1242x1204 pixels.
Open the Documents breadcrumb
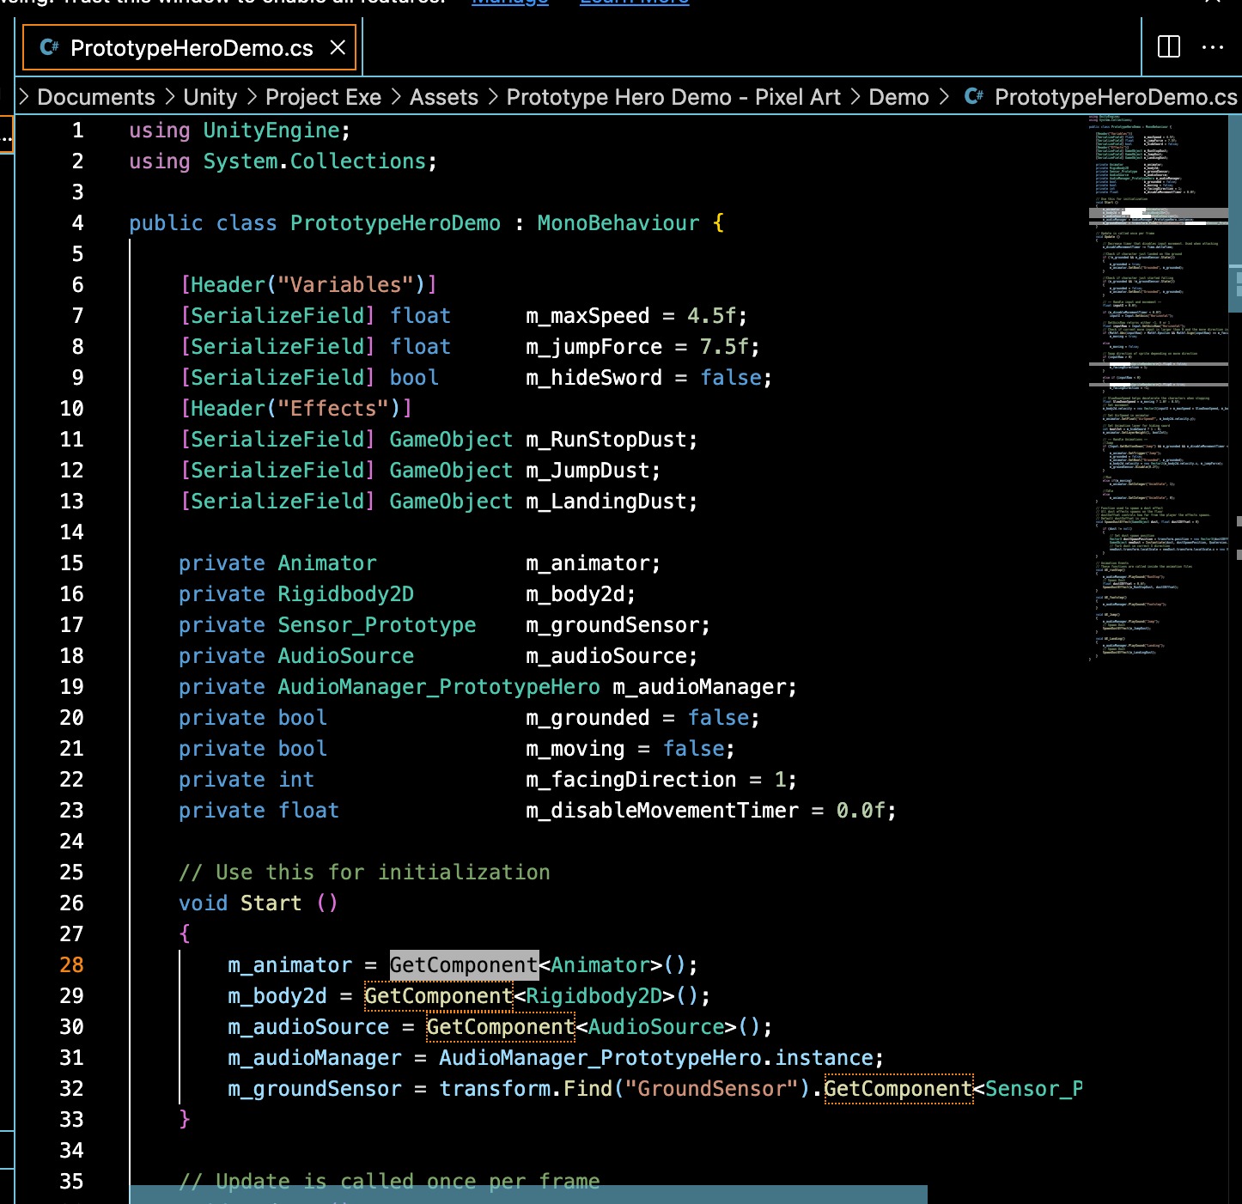96,97
